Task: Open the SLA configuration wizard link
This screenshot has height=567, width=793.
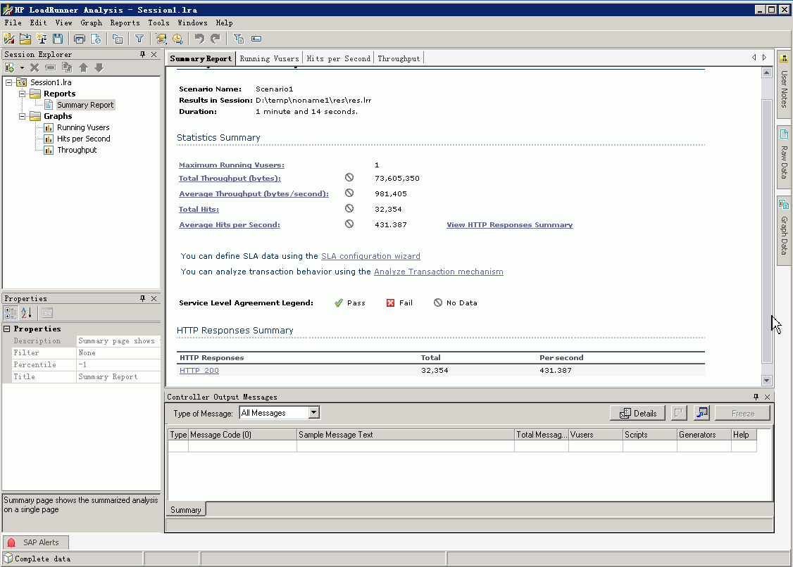Action: click(x=370, y=256)
